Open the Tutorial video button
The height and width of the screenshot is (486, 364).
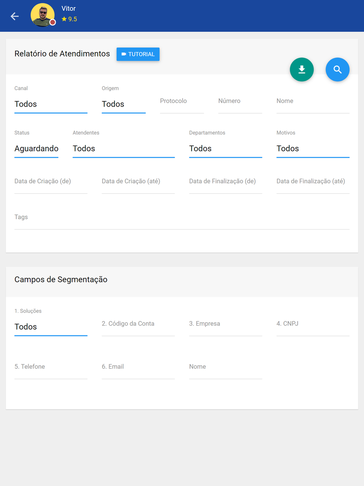pyautogui.click(x=138, y=54)
